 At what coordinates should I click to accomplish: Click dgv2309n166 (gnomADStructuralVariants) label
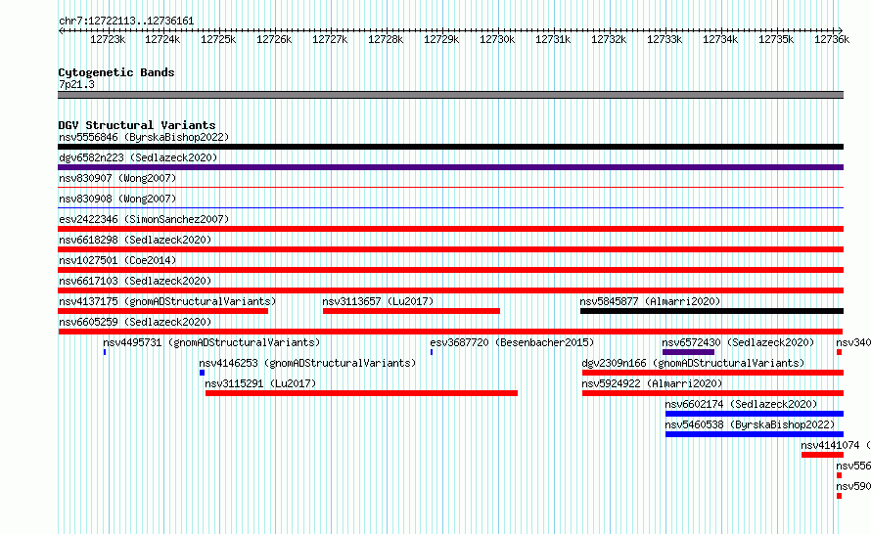[x=693, y=363]
